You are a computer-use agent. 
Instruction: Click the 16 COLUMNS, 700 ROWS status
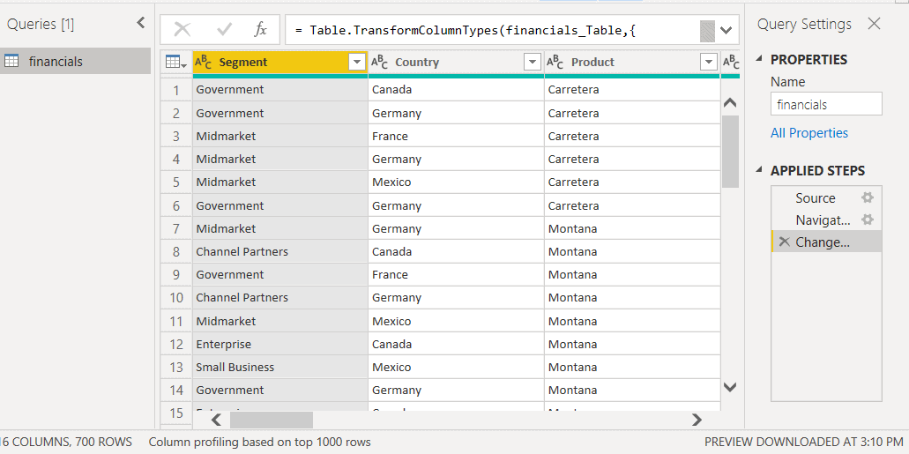coord(66,442)
